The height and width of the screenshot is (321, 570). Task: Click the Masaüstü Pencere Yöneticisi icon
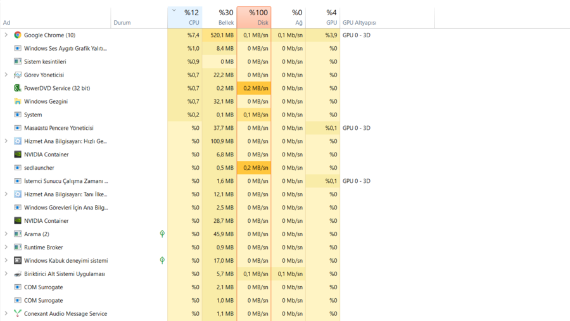[18, 128]
